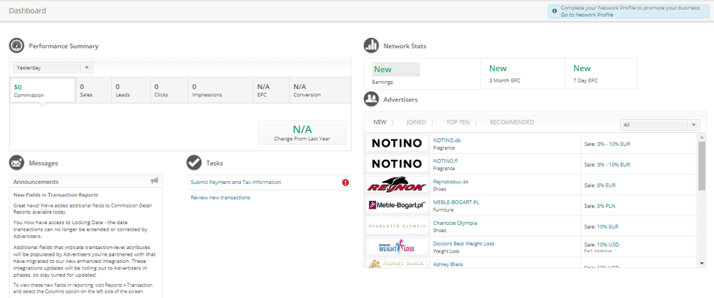Click the Network Stats bar chart icon
This screenshot has height=298, width=714.
tap(371, 46)
